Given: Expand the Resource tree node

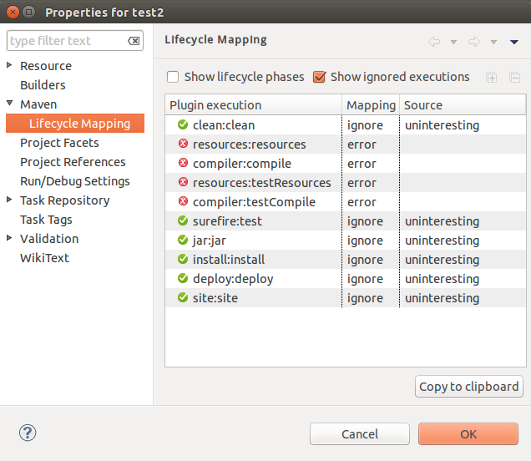Looking at the screenshot, I should pos(9,65).
